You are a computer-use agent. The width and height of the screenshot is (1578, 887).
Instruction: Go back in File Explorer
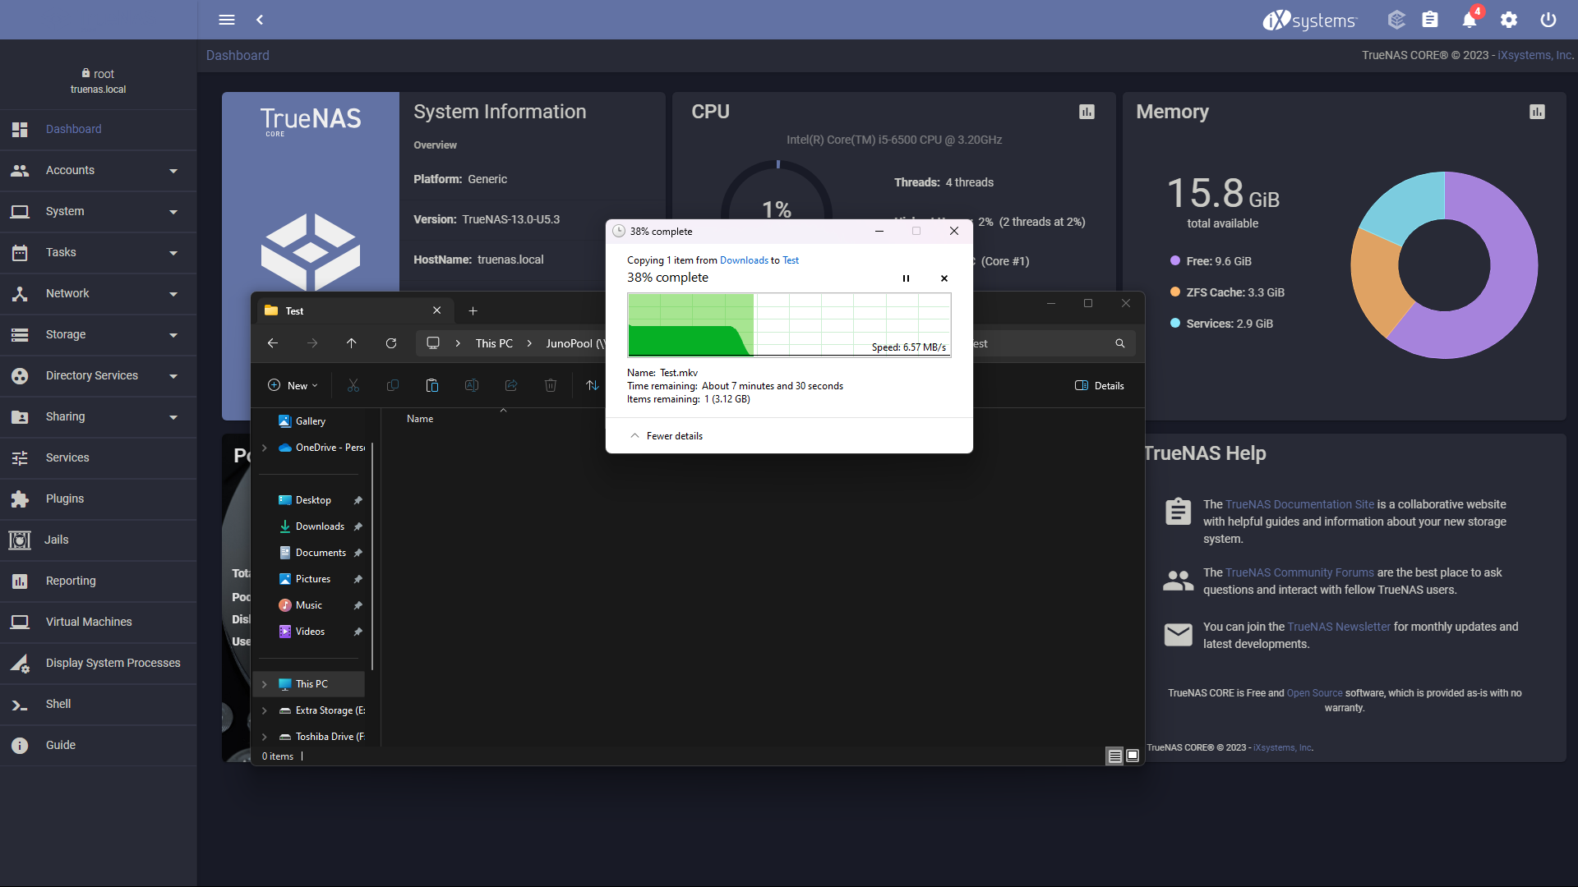[x=273, y=343]
